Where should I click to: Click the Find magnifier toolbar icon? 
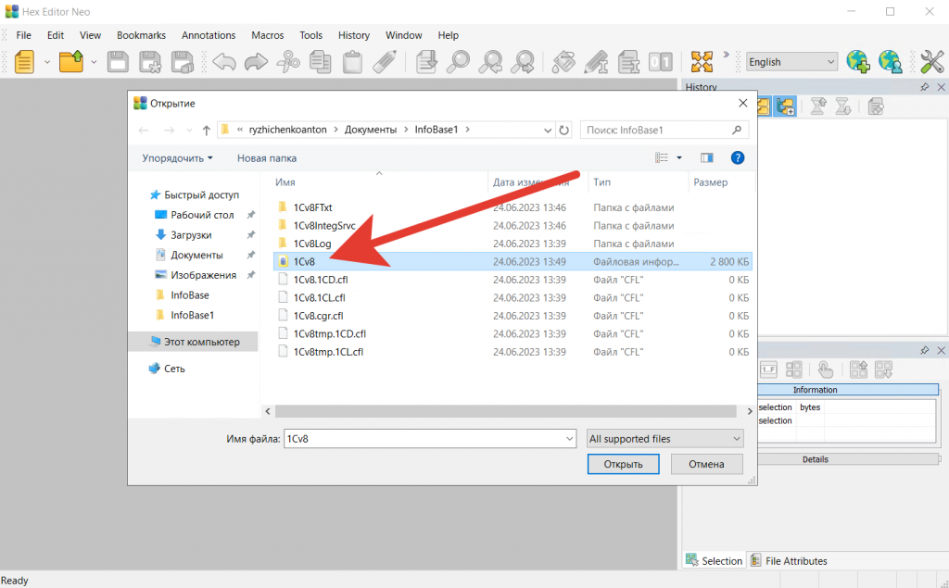[x=459, y=62]
